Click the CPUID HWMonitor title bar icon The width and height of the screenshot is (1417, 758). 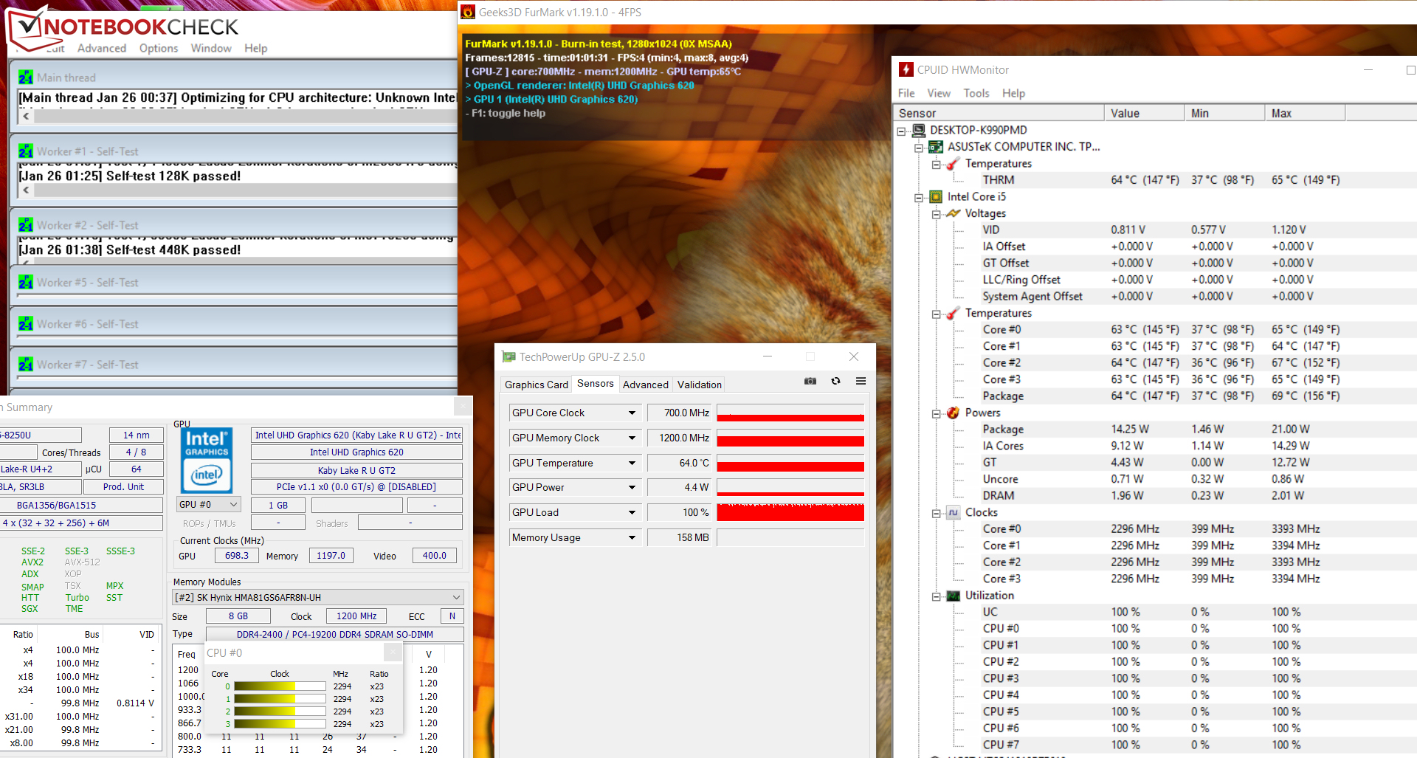point(906,69)
